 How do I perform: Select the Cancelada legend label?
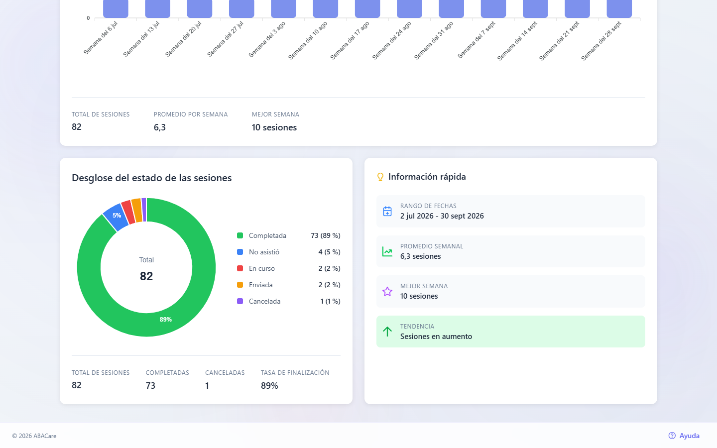tap(265, 301)
